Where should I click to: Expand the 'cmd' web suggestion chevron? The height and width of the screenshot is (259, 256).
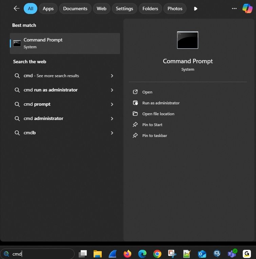tap(112, 76)
